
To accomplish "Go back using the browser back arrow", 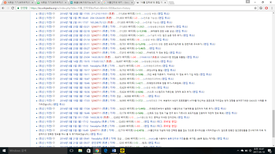I will click(x=3, y=8).
